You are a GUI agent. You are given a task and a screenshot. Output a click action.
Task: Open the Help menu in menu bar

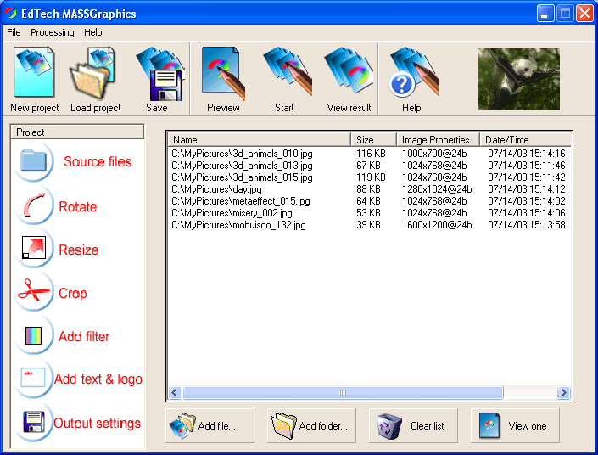point(93,32)
